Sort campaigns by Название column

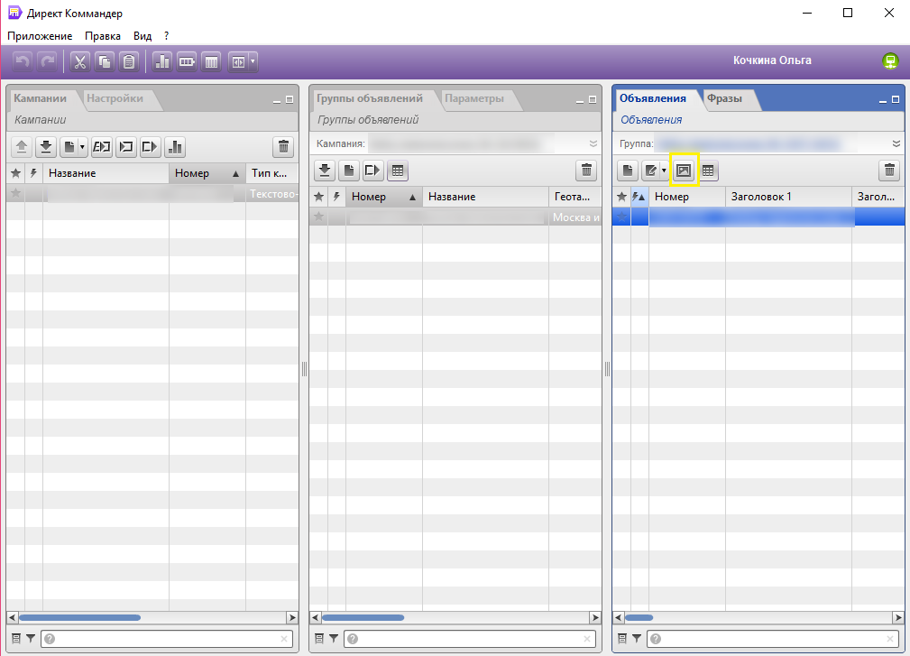click(x=106, y=173)
